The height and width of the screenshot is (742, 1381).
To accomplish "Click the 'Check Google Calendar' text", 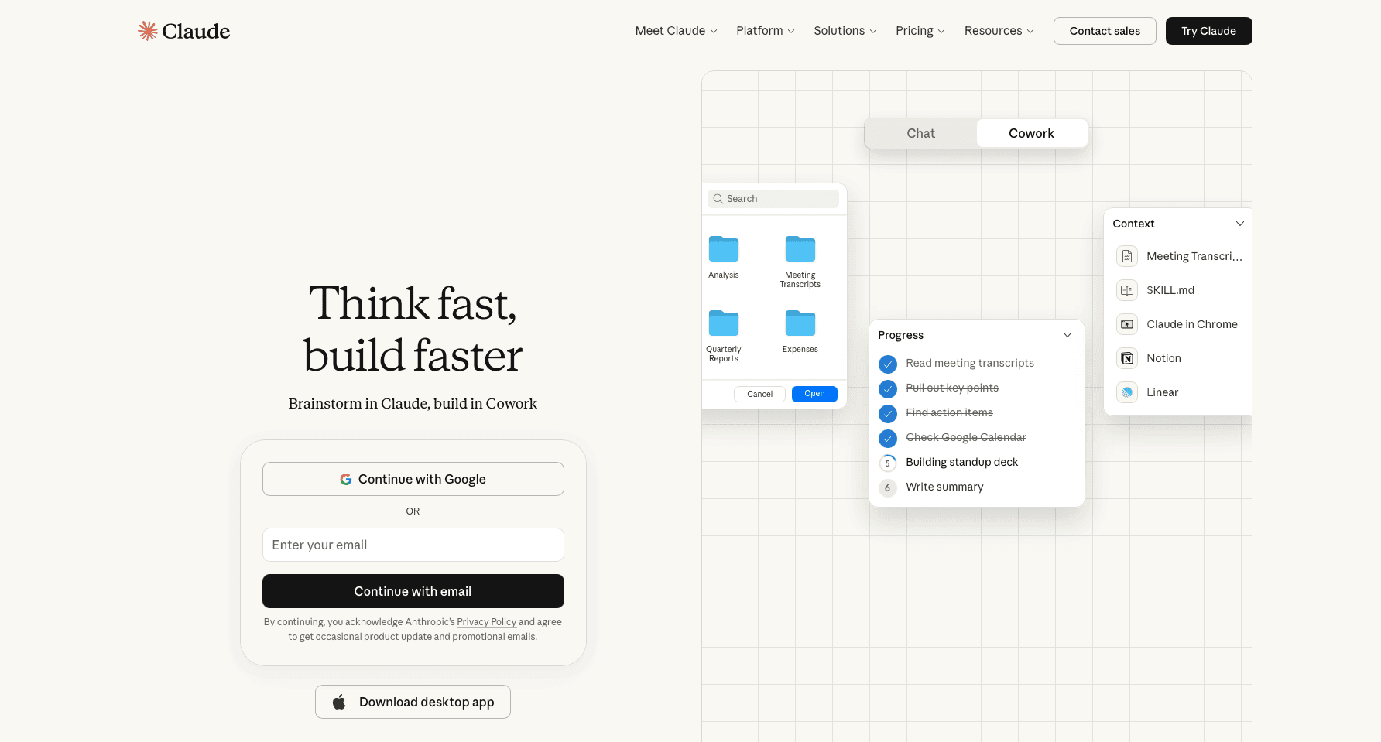I will [966, 437].
